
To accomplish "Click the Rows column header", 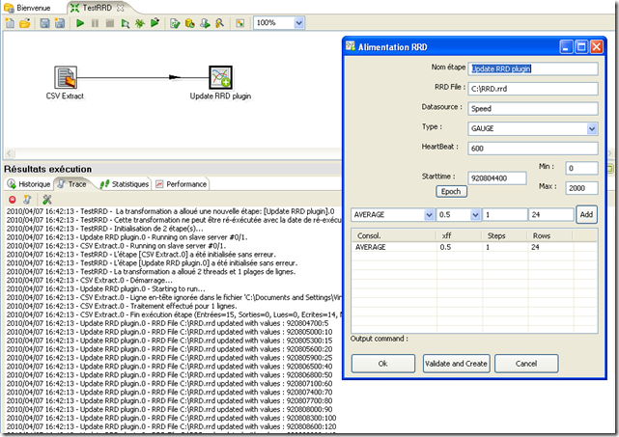I will [550, 235].
